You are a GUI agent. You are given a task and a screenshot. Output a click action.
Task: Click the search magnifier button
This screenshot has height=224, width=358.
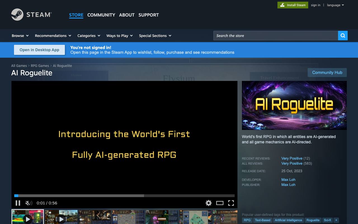click(x=343, y=36)
